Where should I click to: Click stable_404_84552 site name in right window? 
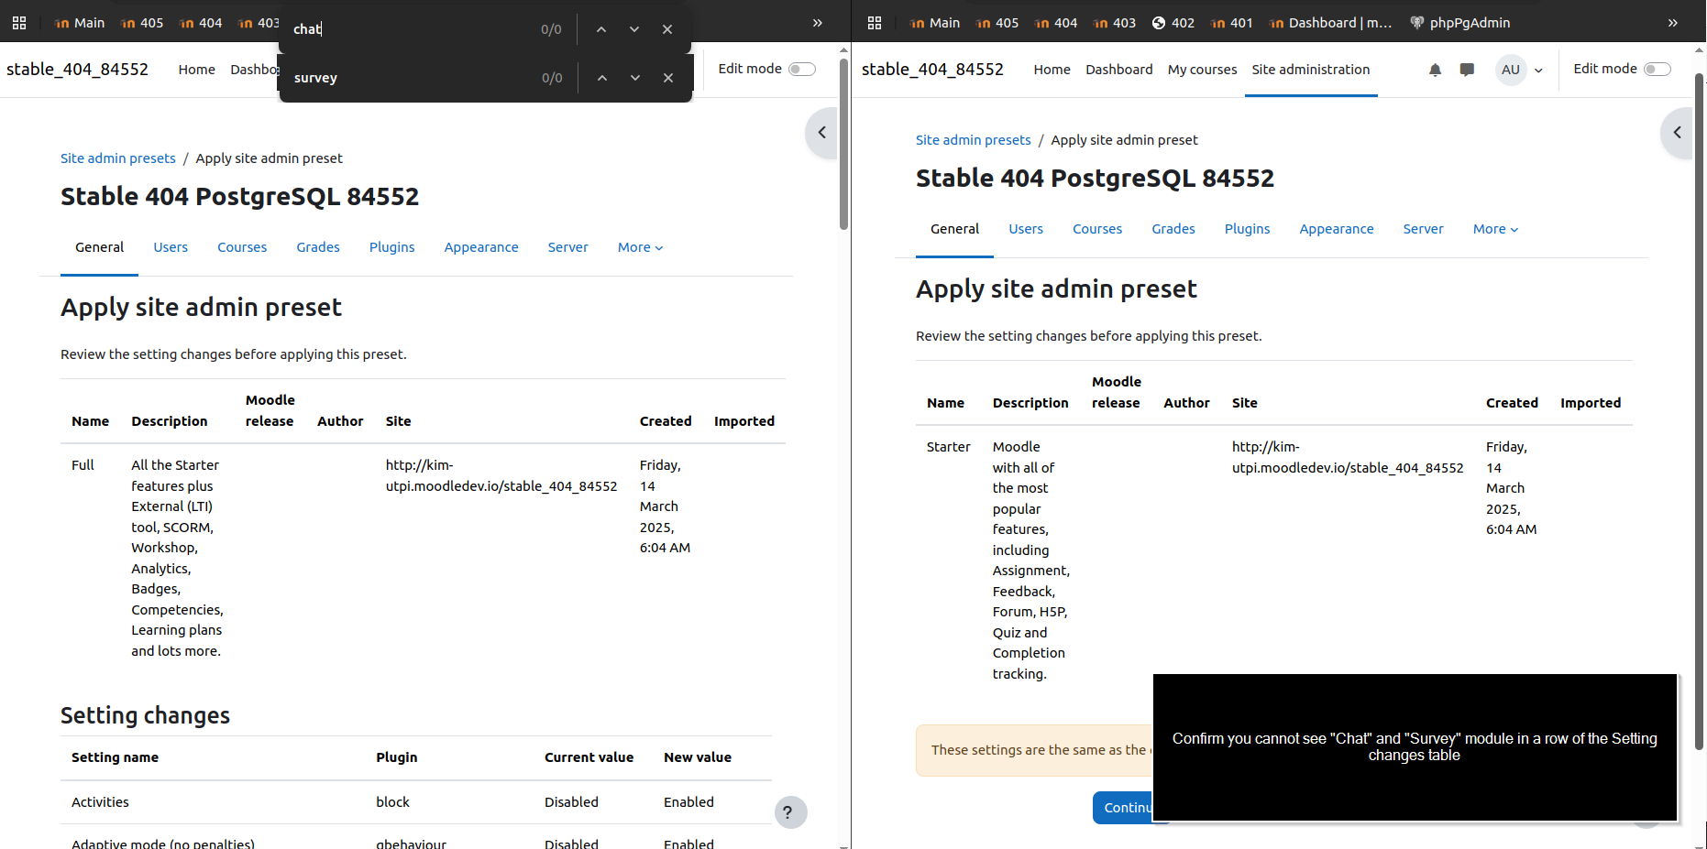[932, 70]
